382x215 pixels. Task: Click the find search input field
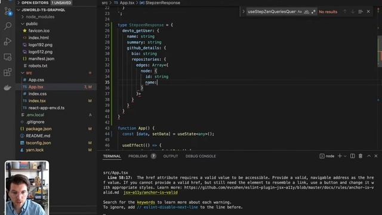coord(272,12)
